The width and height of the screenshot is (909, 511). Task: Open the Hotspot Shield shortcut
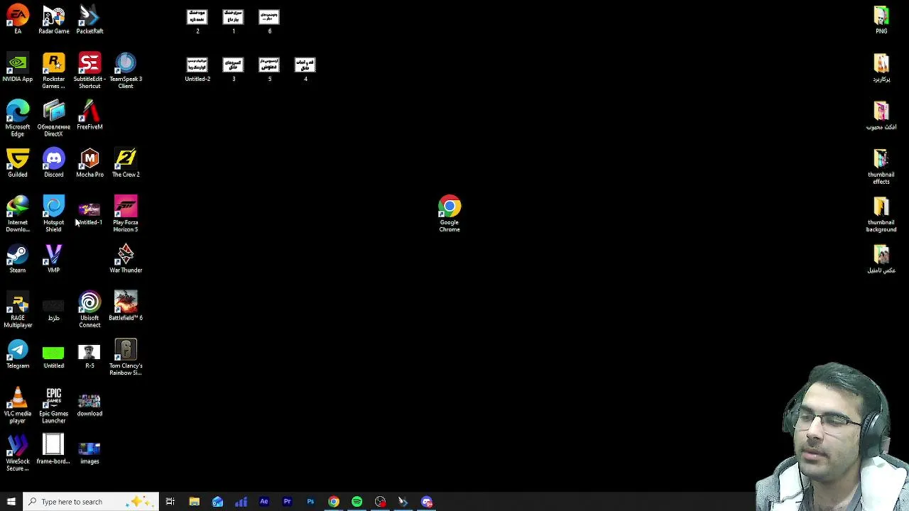pyautogui.click(x=54, y=213)
